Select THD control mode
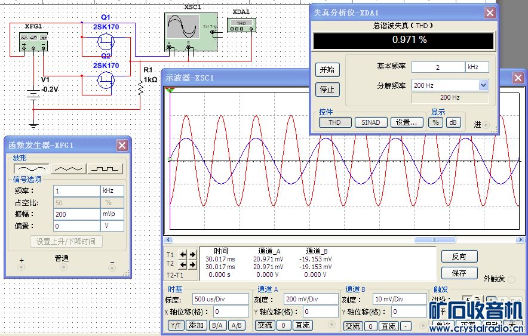 coord(334,122)
